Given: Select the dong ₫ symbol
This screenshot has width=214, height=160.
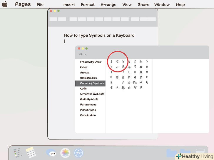Looking at the screenshot, I should 135,77.
